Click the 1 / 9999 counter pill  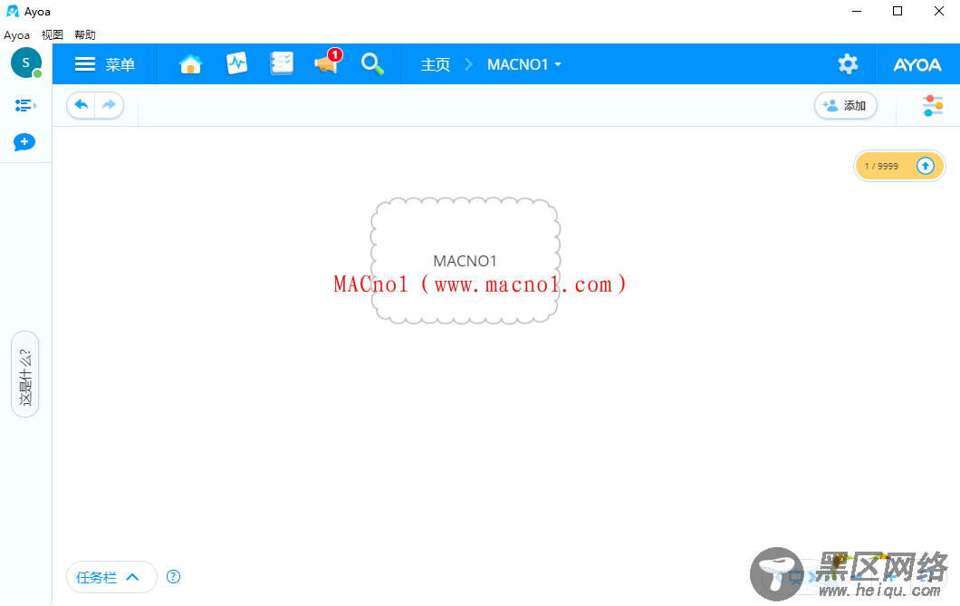(x=899, y=166)
